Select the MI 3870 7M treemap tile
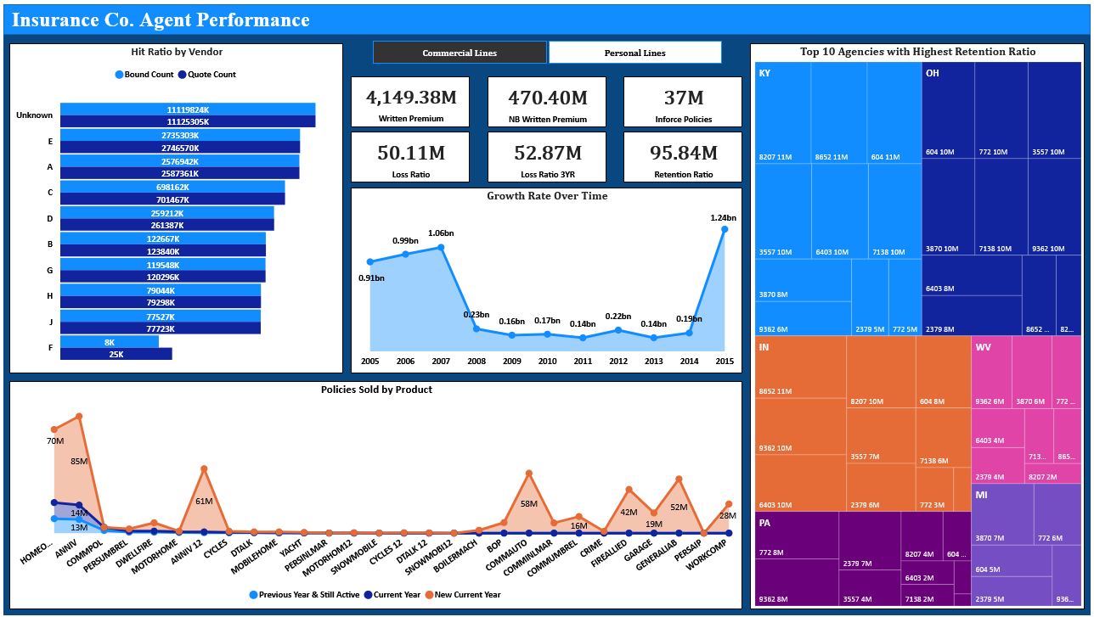 (1002, 514)
